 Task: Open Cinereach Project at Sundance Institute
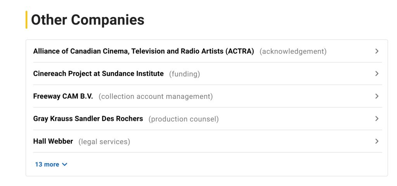point(98,74)
